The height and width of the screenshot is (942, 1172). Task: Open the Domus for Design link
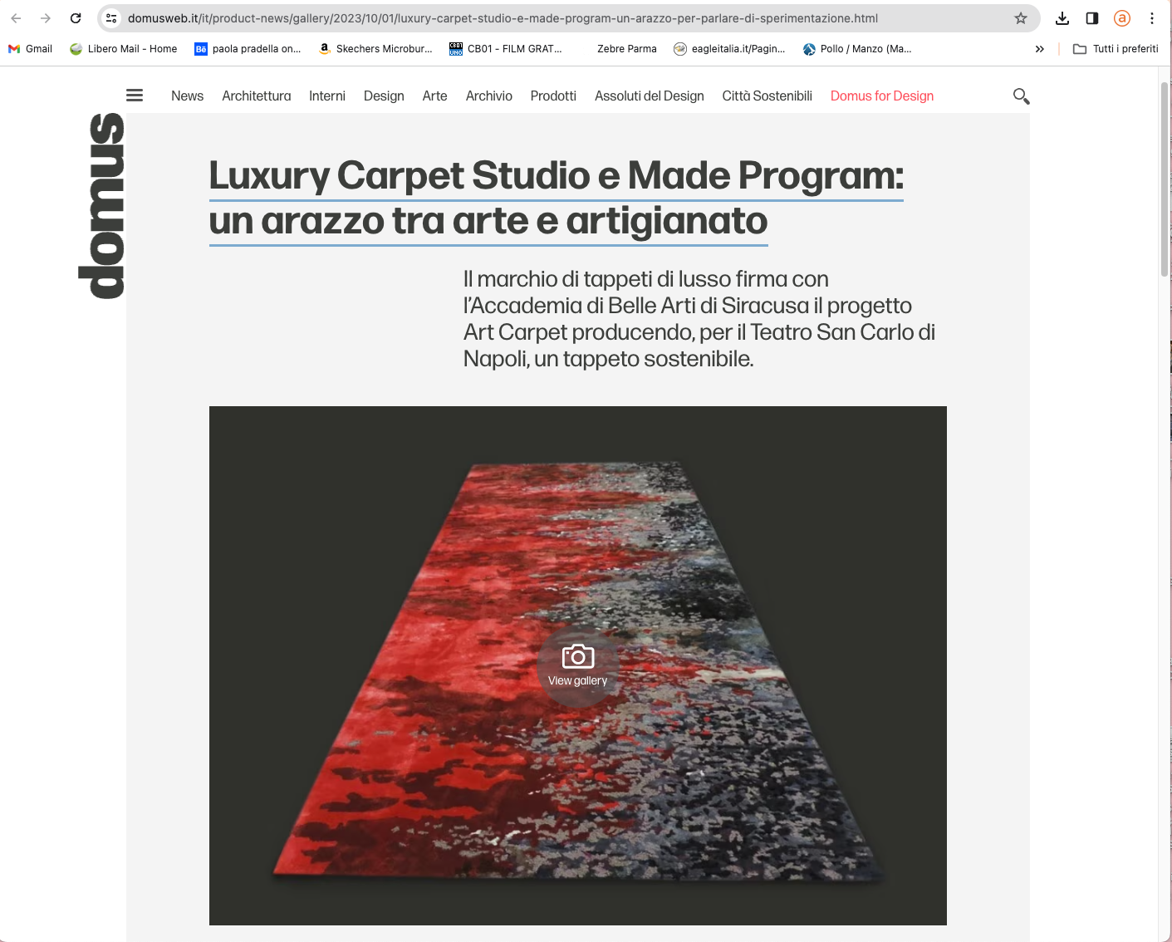click(882, 96)
